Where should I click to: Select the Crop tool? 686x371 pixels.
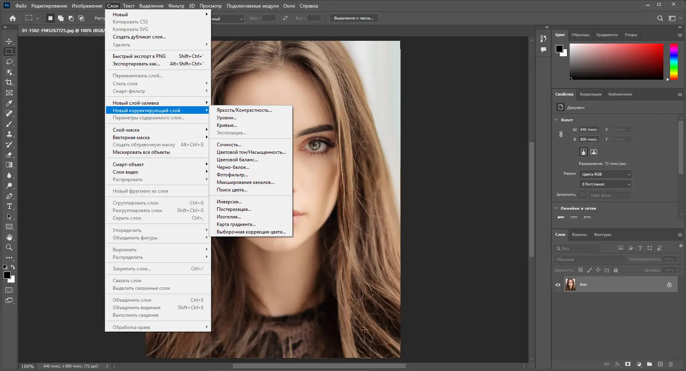coord(9,82)
